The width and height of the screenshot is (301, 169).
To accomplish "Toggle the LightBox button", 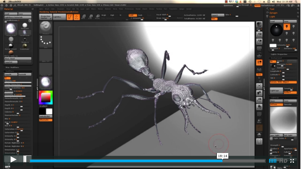I will point(59,17).
